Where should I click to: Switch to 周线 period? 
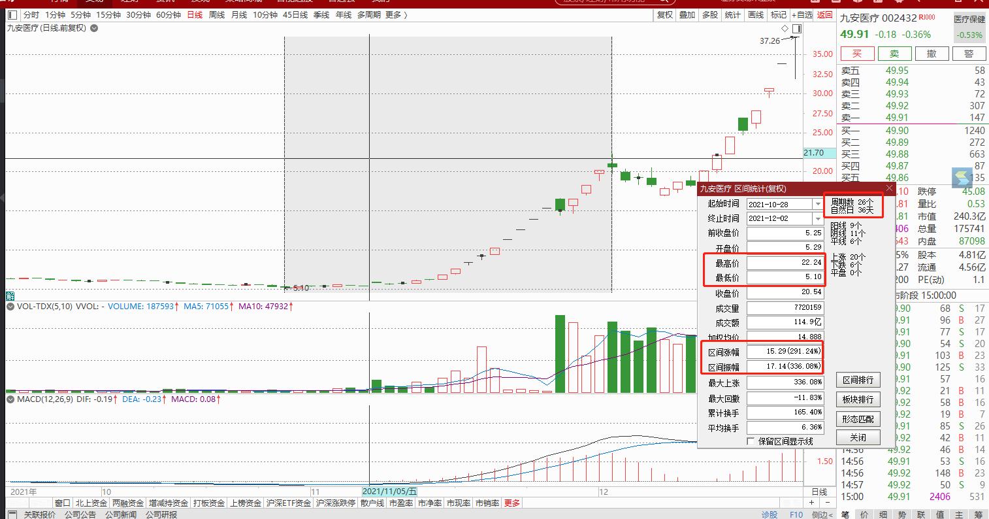point(217,15)
